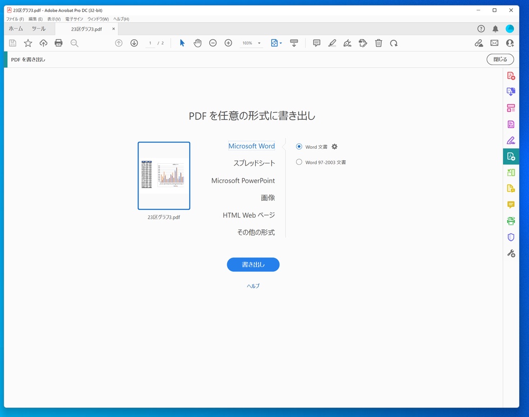Choose 画像 export format
This screenshot has height=417, width=529.
coord(268,198)
